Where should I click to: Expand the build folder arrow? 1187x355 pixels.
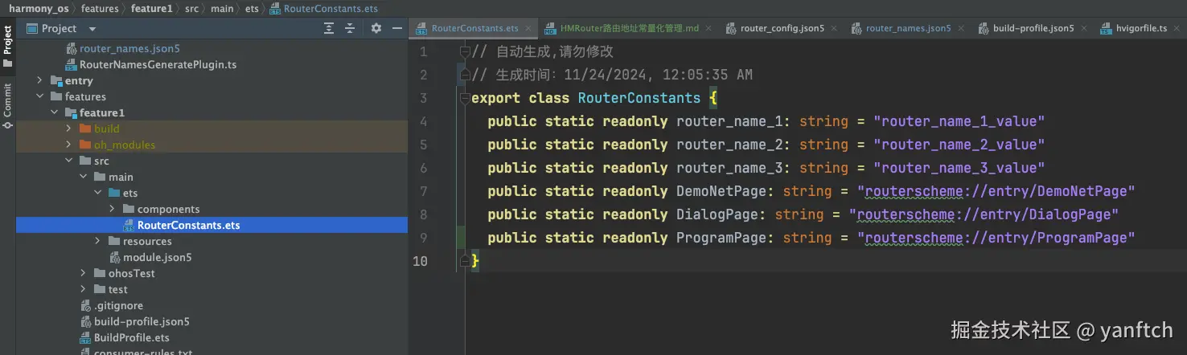pyautogui.click(x=68, y=129)
